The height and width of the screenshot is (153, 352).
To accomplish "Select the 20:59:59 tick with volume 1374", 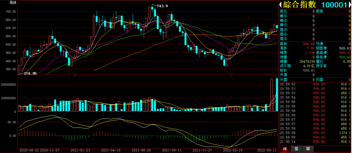I will point(315,133).
